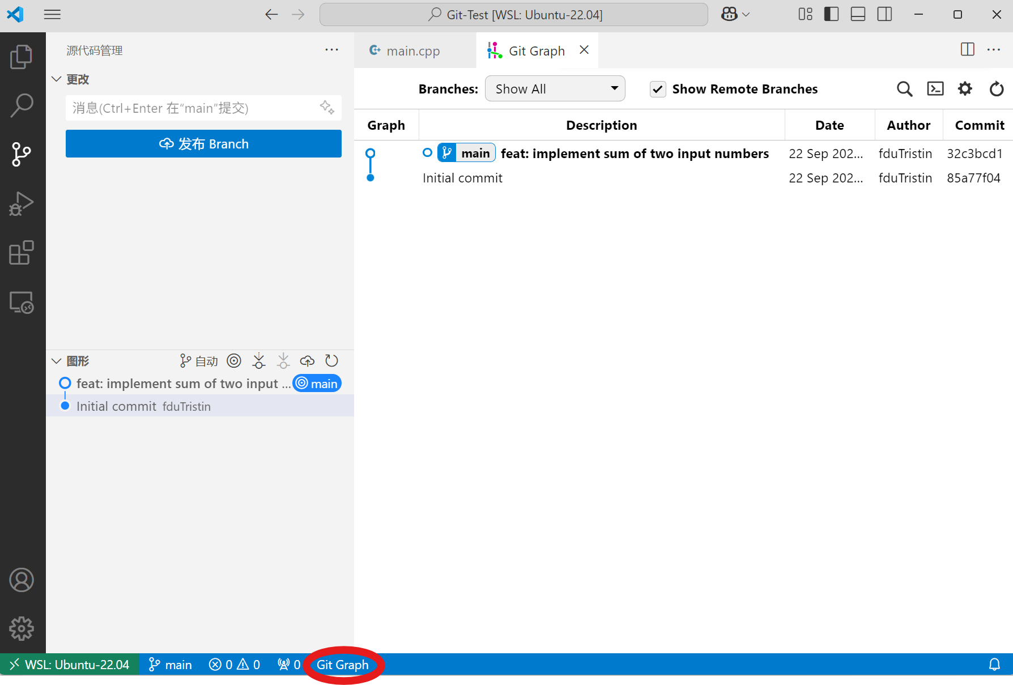Image resolution: width=1013 pixels, height=685 pixels.
Task: Switch to the main.cpp tab
Action: (x=412, y=51)
